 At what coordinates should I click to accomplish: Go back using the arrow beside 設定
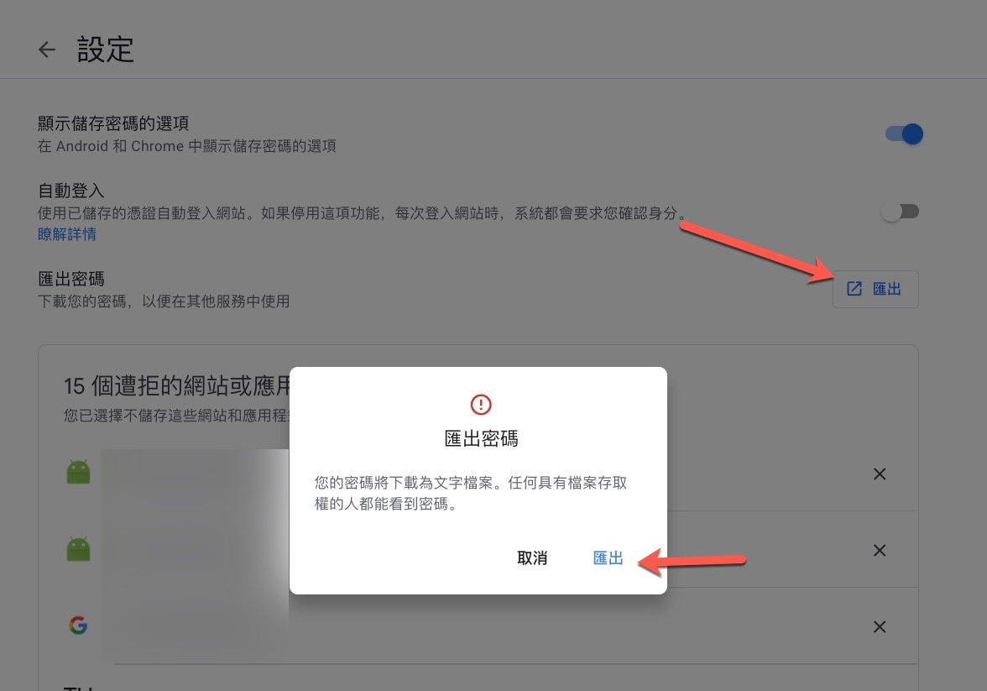point(47,50)
